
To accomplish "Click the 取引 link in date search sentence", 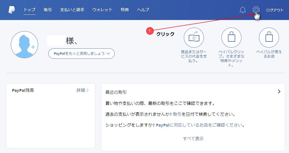I will click(177, 114).
